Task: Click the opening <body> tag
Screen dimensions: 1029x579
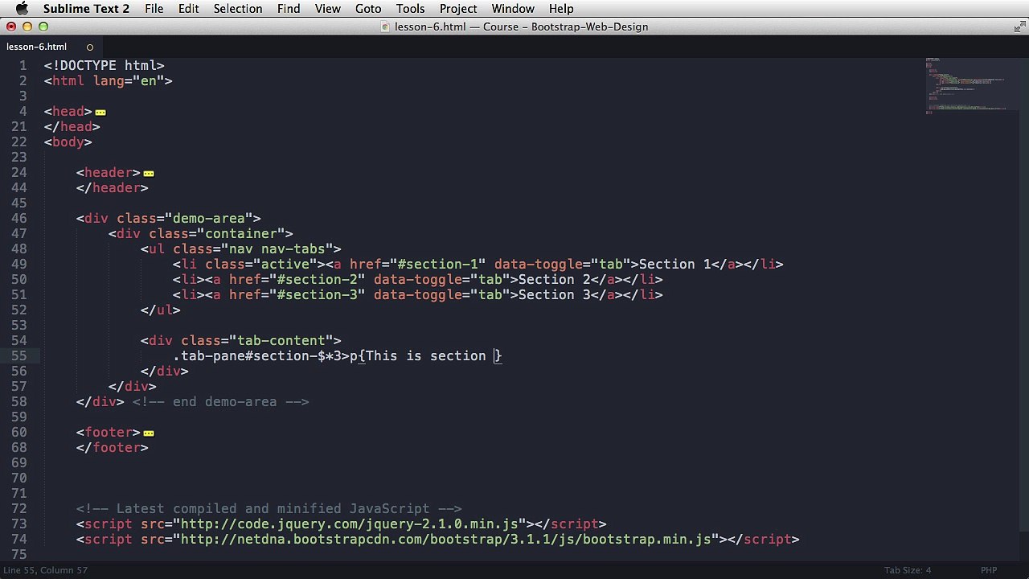Action: [x=68, y=142]
